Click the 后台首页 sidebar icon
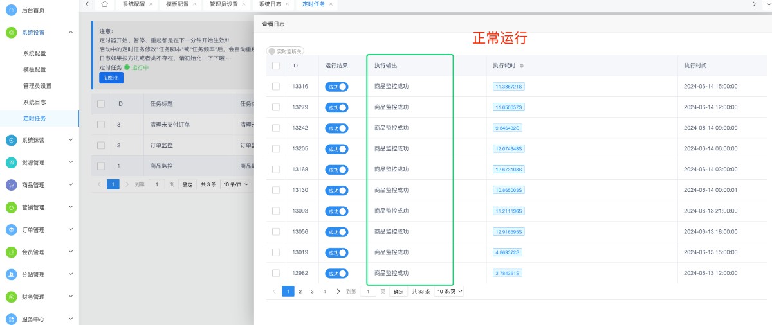 (11, 10)
